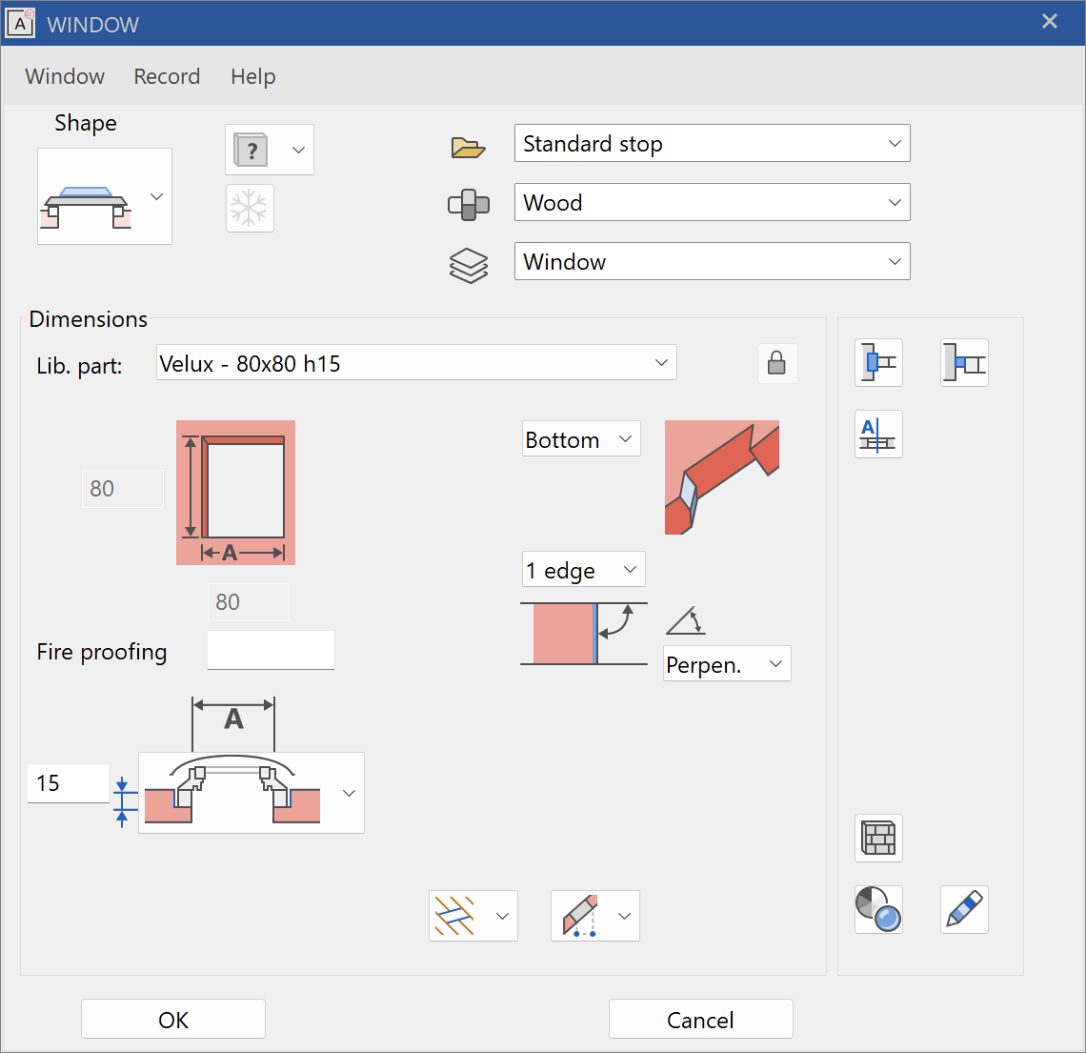Click the edge angle diagram
This screenshot has height=1053, width=1086.
click(x=584, y=634)
